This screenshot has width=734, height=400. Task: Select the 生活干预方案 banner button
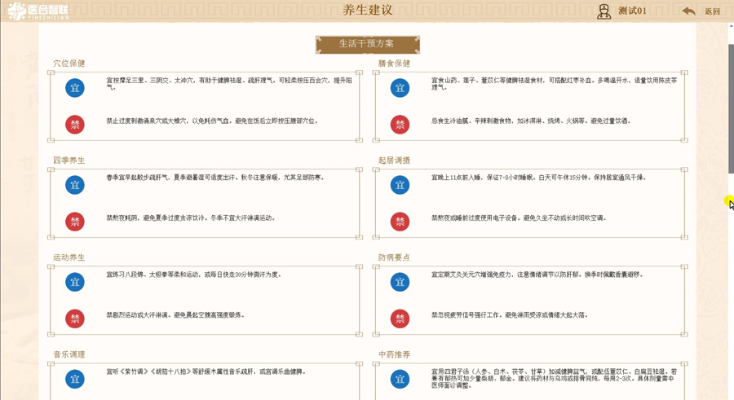368,45
